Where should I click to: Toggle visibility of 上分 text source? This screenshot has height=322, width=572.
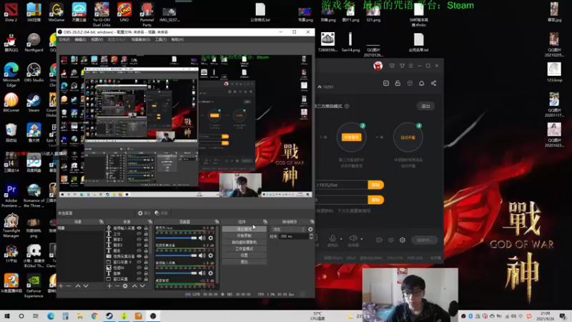tap(139, 234)
